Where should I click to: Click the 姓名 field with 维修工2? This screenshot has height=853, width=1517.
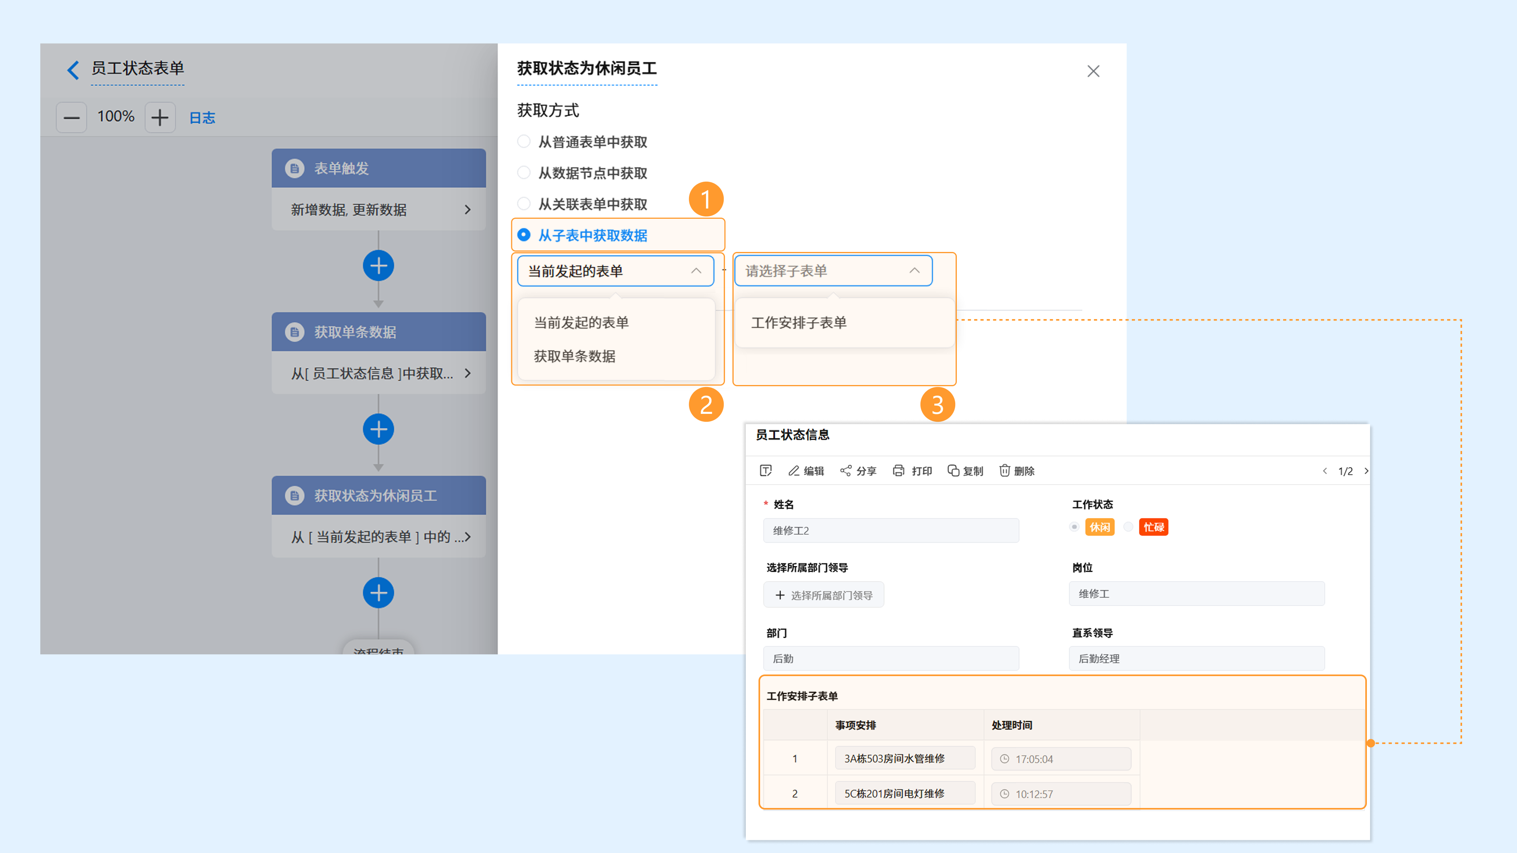tap(891, 530)
